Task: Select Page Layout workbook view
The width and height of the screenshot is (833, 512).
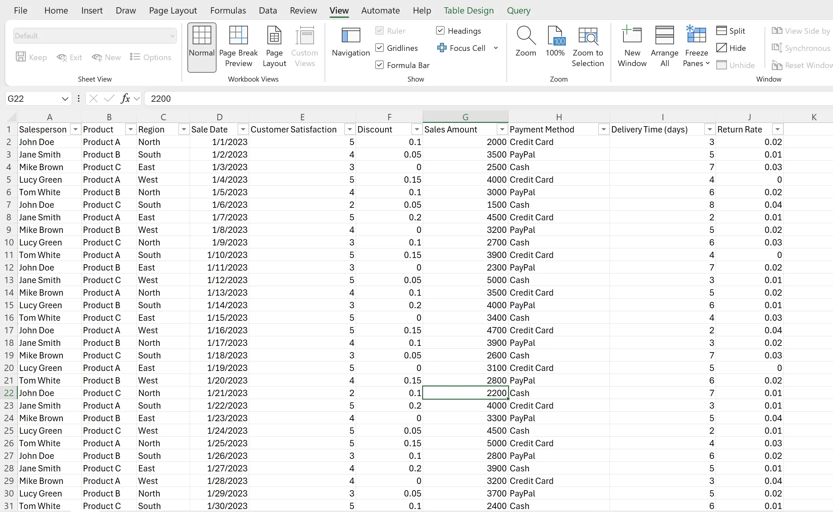Action: (x=274, y=46)
